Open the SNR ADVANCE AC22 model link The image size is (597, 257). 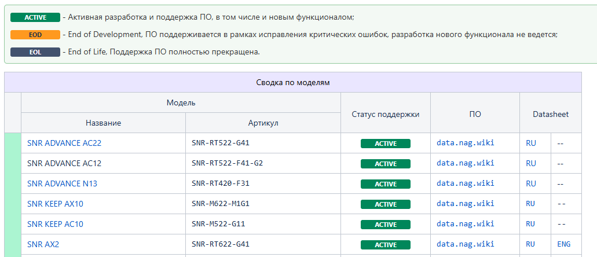[64, 143]
